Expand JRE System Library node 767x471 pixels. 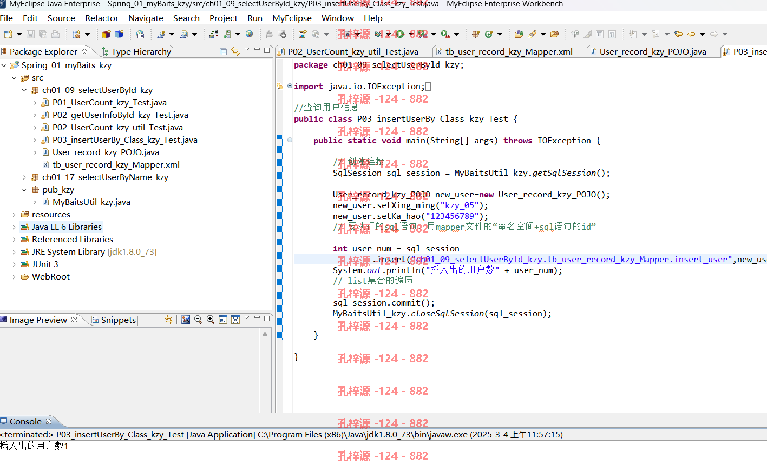14,251
